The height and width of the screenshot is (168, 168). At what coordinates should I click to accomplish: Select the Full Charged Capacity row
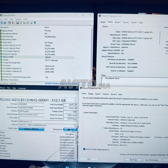tap(37, 51)
